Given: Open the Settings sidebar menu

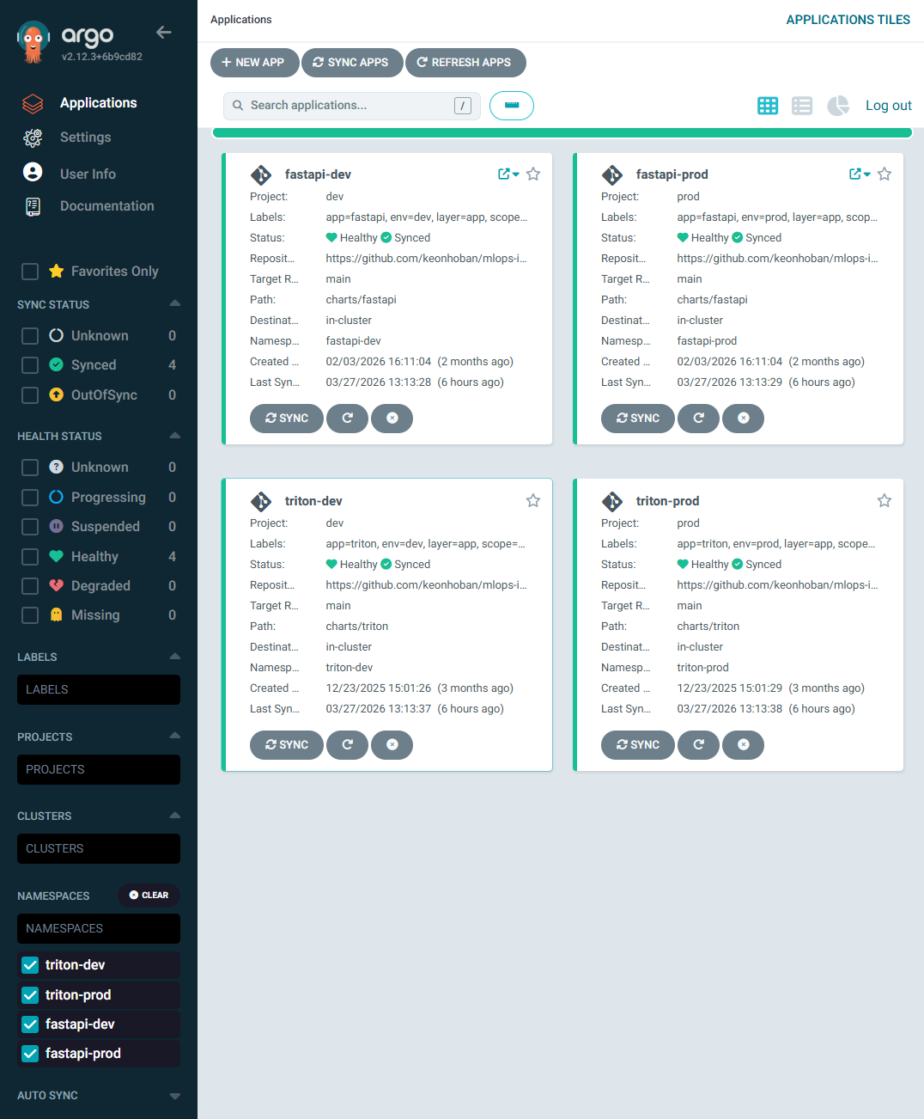Looking at the screenshot, I should 85,137.
